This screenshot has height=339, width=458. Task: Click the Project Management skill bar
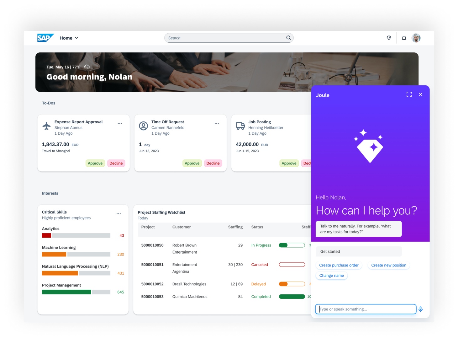point(76,292)
